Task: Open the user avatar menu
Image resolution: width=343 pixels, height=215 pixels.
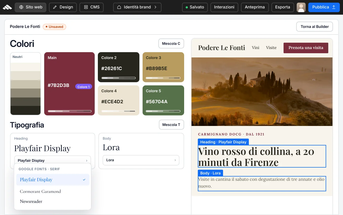Action: pos(301,7)
